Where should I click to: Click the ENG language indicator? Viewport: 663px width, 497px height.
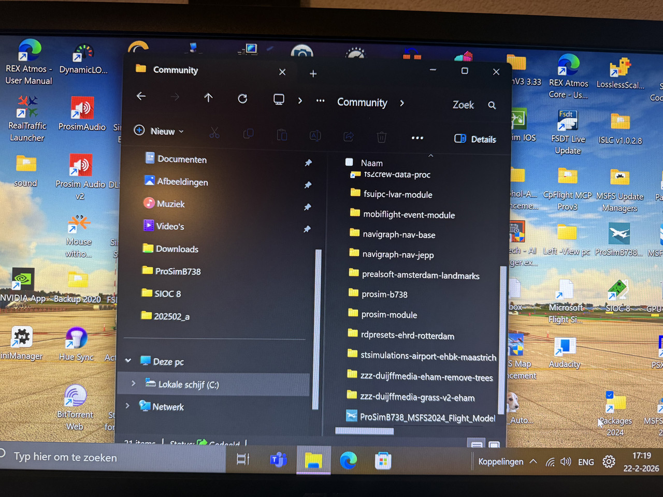[x=586, y=462]
